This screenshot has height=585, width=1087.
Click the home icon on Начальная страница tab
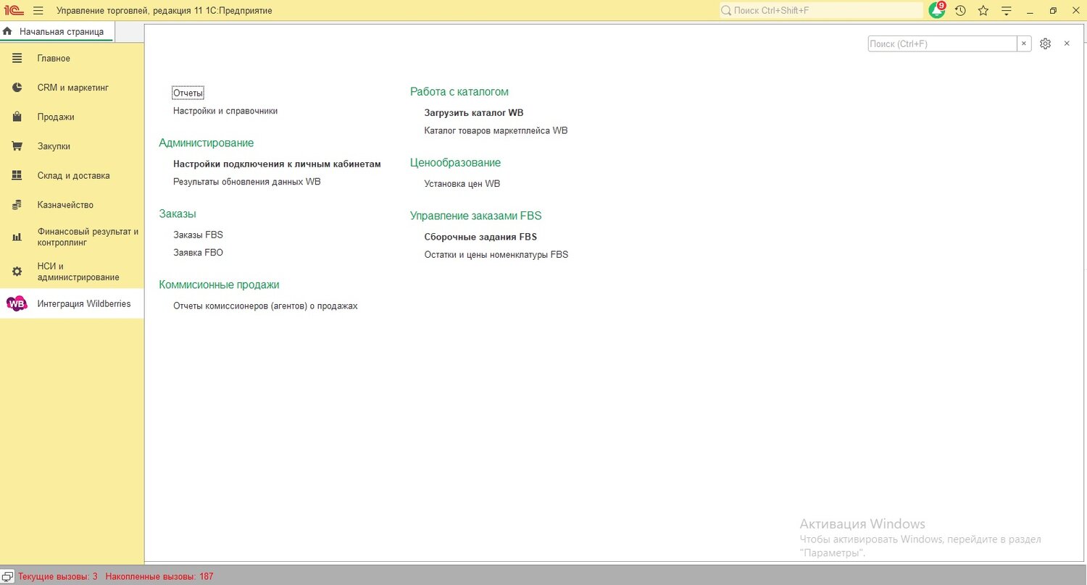pos(7,31)
